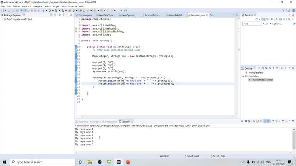The height and width of the screenshot is (166, 296).
Task: Open the Navigate menu
Action: 37,6
